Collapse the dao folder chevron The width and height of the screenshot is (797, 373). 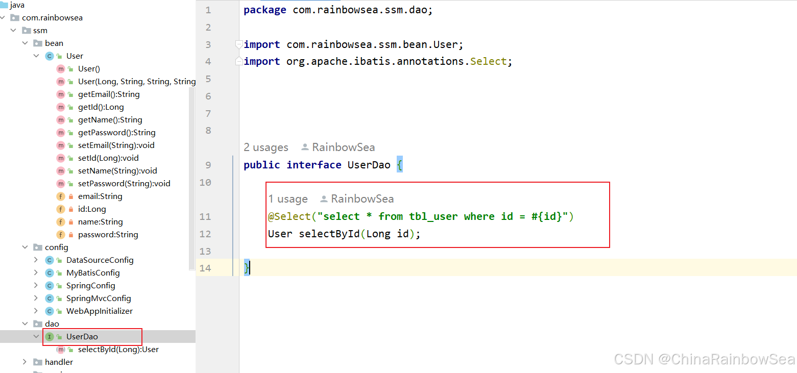(25, 324)
